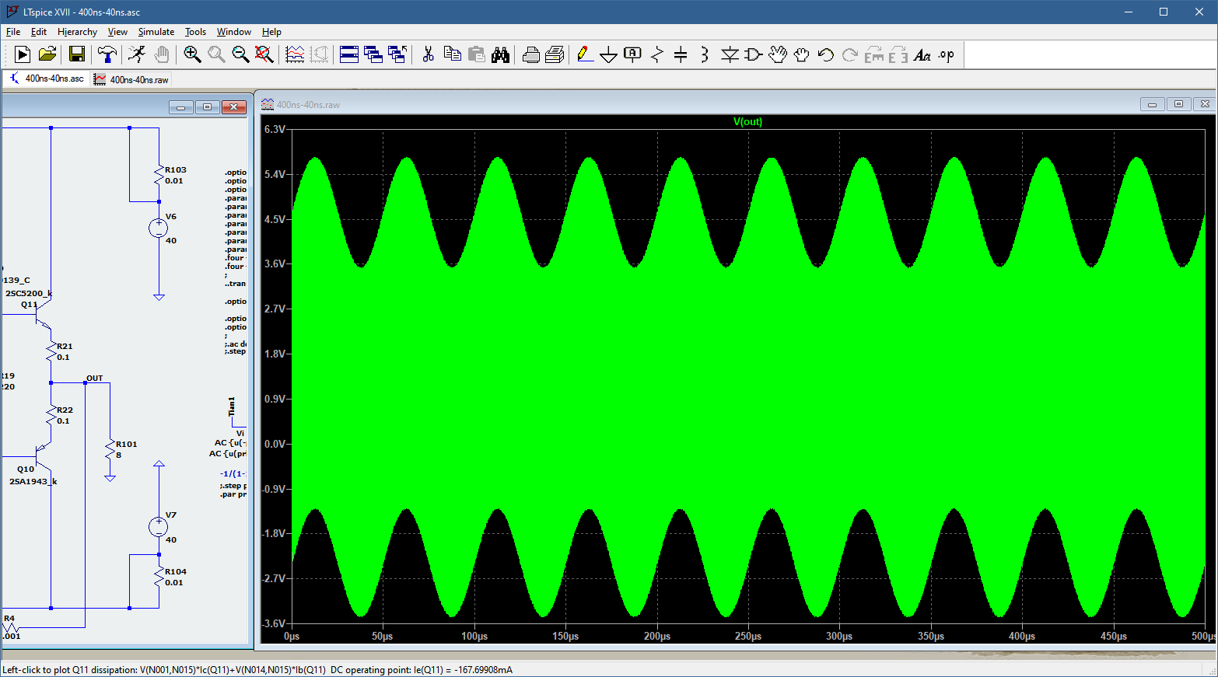Open a new schematic
The height and width of the screenshot is (677, 1218).
coord(23,54)
